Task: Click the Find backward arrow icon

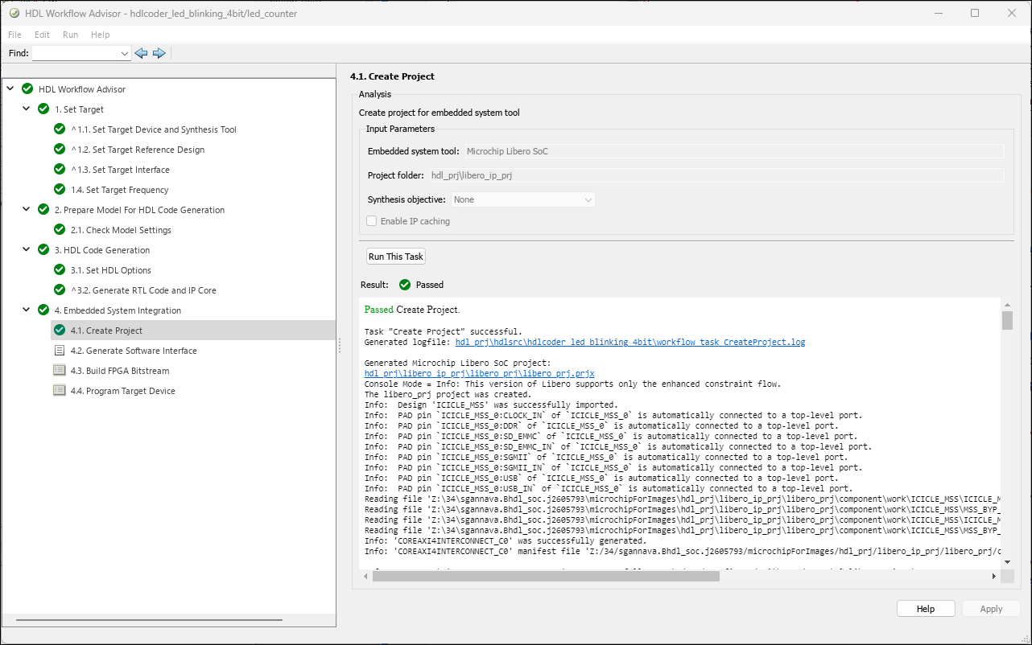Action: [x=141, y=53]
